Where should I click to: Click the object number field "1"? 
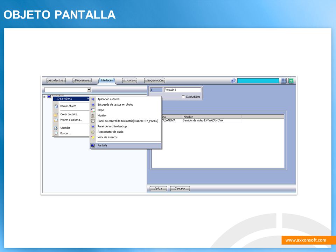(x=156, y=90)
